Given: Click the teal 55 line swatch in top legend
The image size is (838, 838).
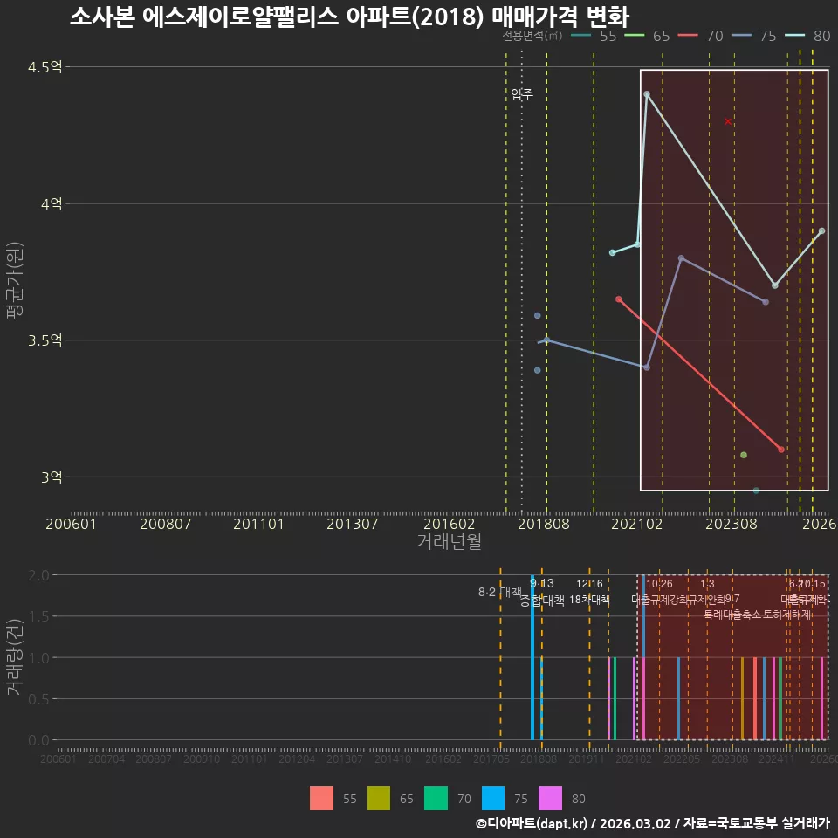Looking at the screenshot, I should click(581, 36).
